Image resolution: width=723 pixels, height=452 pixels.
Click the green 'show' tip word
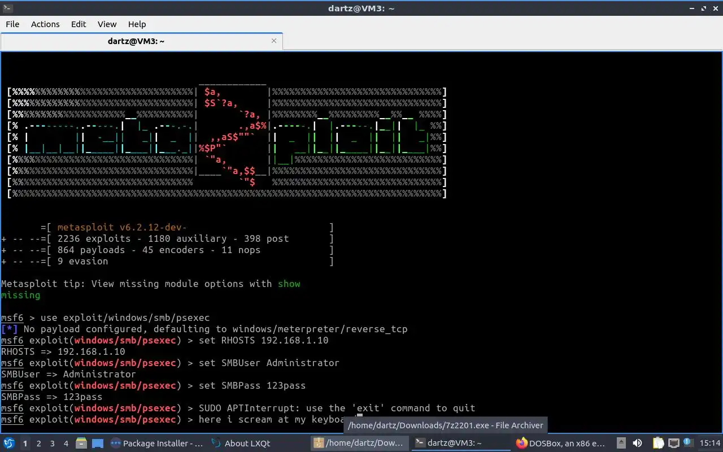(x=289, y=284)
